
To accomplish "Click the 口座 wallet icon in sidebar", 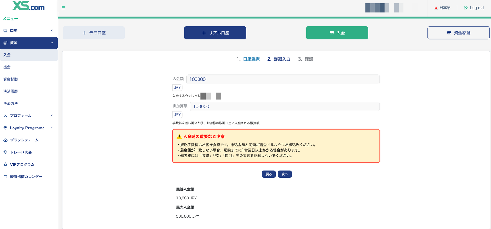I will click(5, 30).
